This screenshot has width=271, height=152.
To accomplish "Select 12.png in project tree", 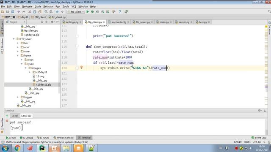I will (x=40, y=76).
